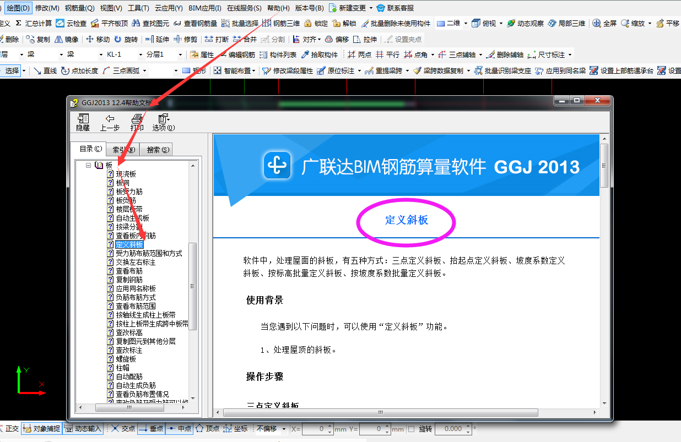Viewport: 681px width, 442px height.
Task: Open the 螺旋板 help topic
Action: [x=126, y=359]
